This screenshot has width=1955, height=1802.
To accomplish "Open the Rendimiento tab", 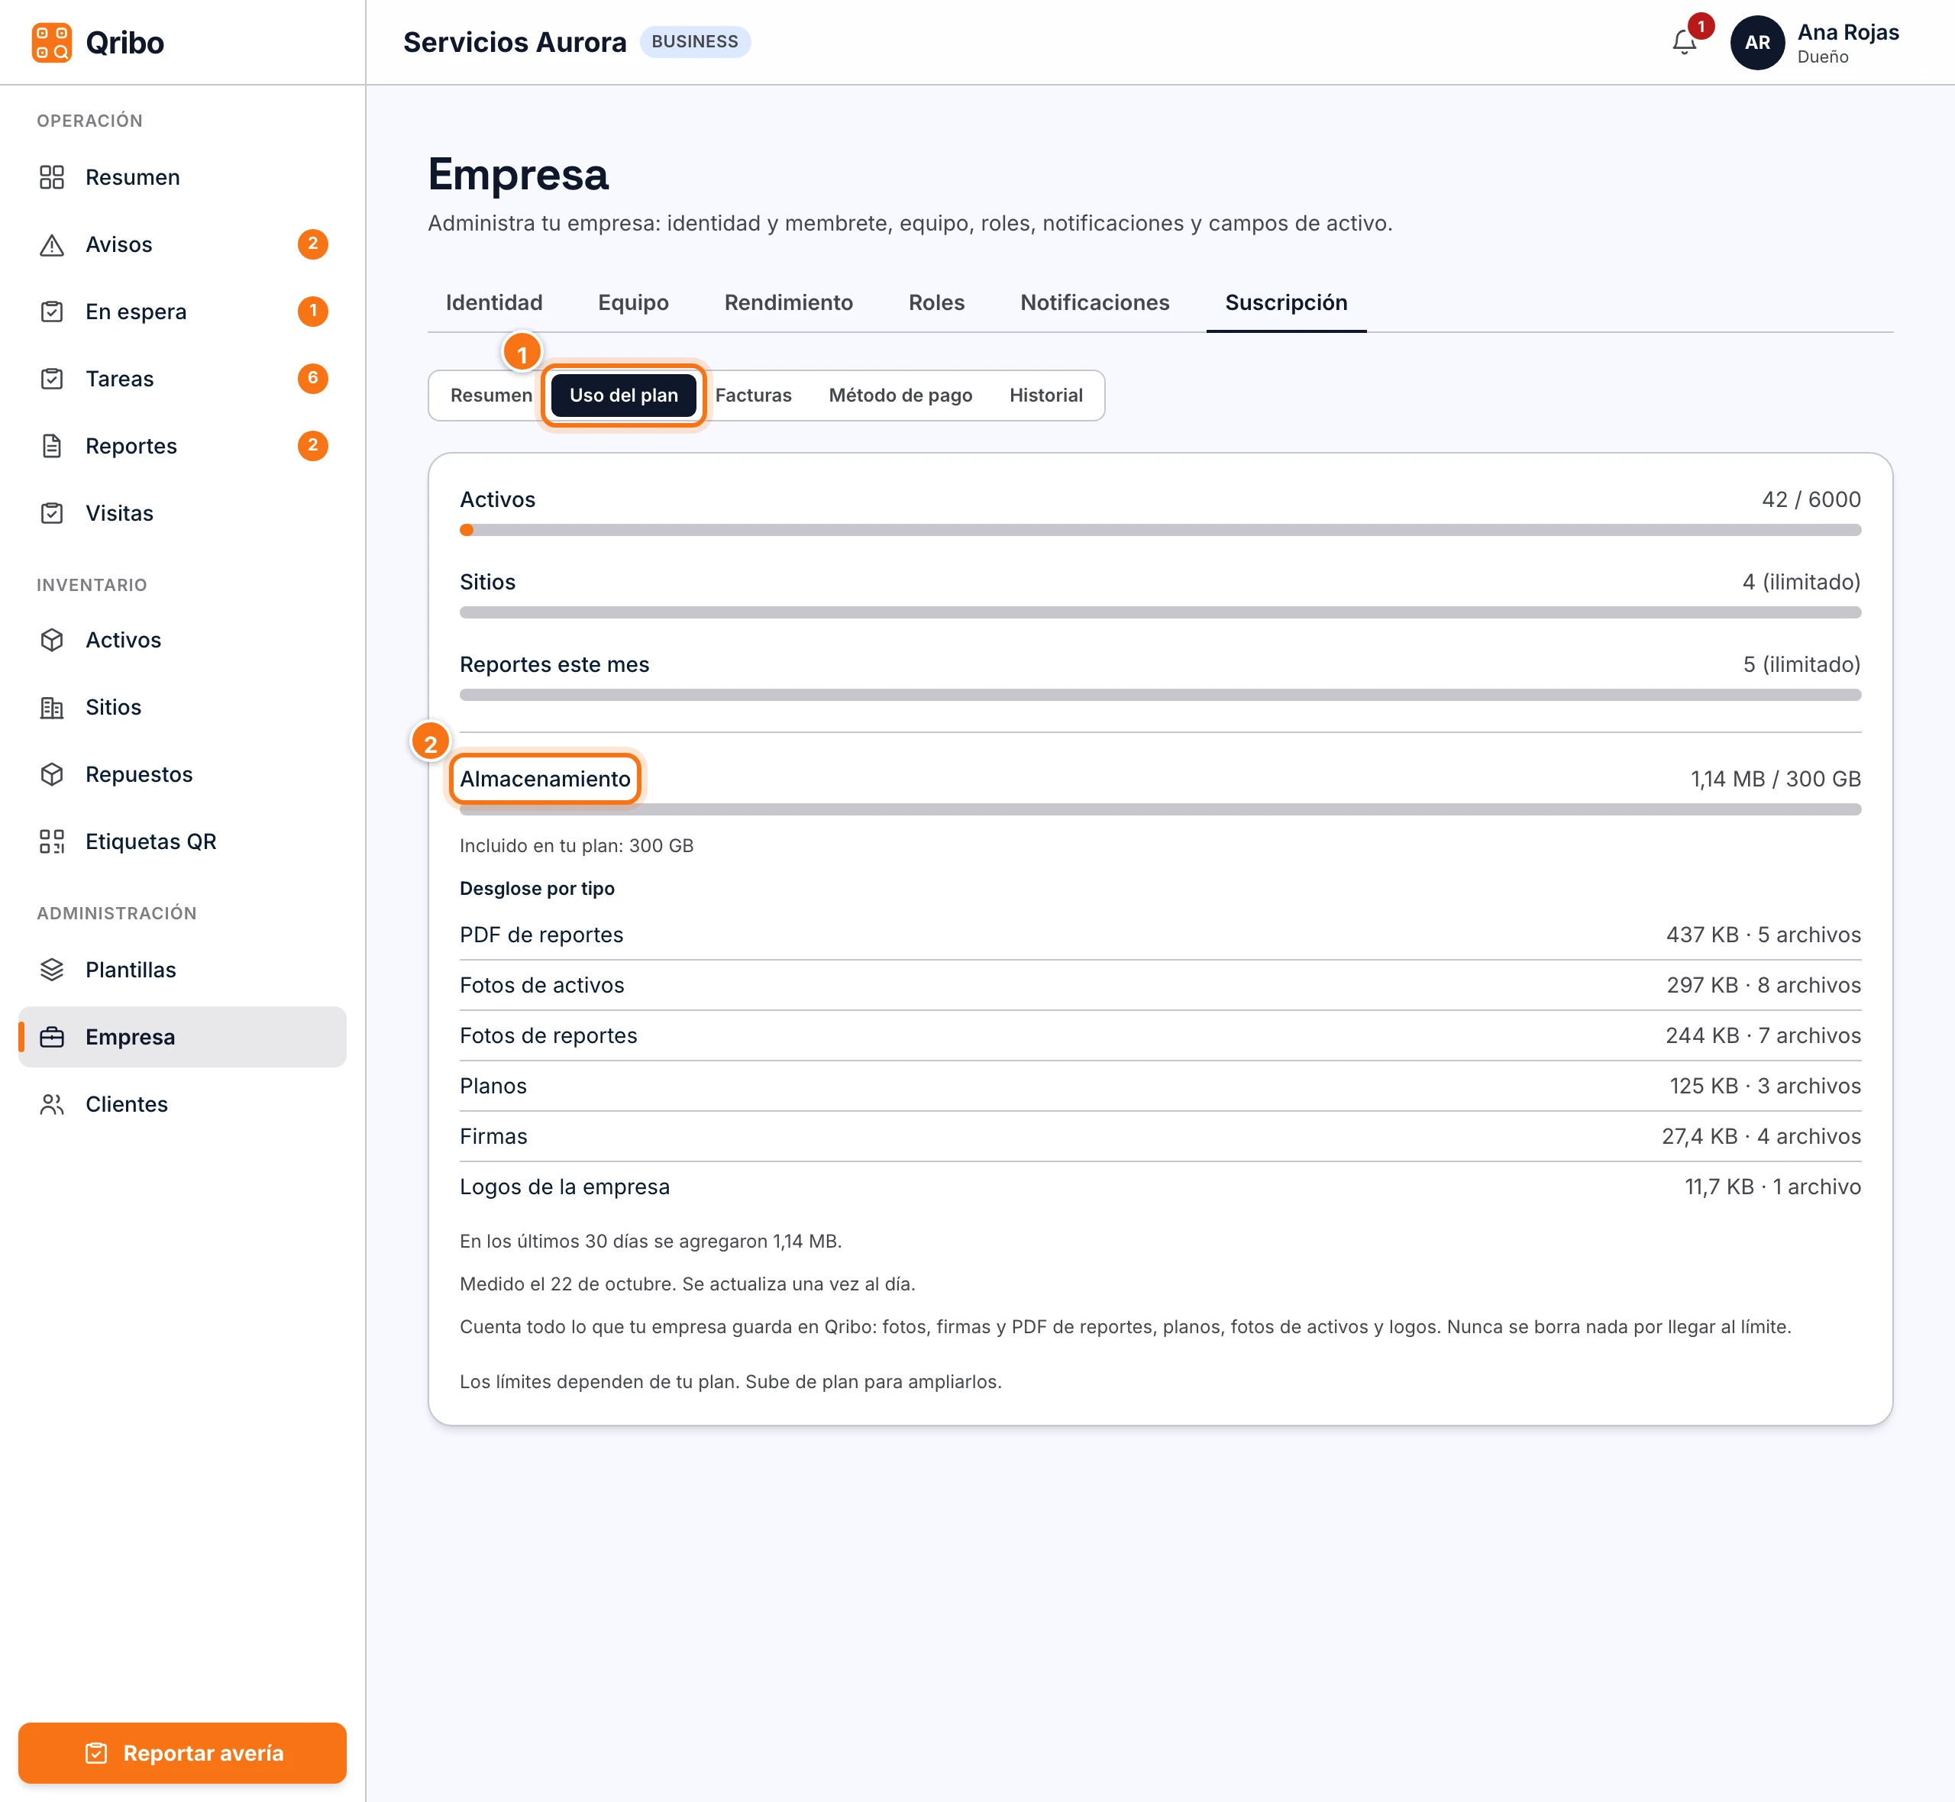I will (789, 303).
